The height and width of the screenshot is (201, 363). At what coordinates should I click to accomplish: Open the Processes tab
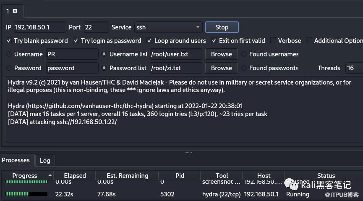[x=16, y=160]
